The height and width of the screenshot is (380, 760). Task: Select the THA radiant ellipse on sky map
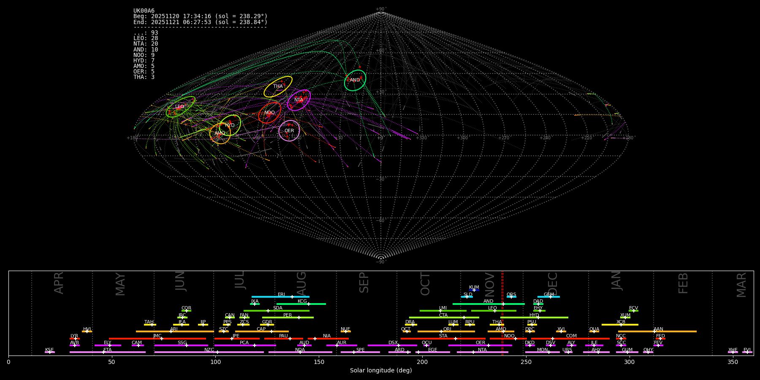(x=278, y=87)
